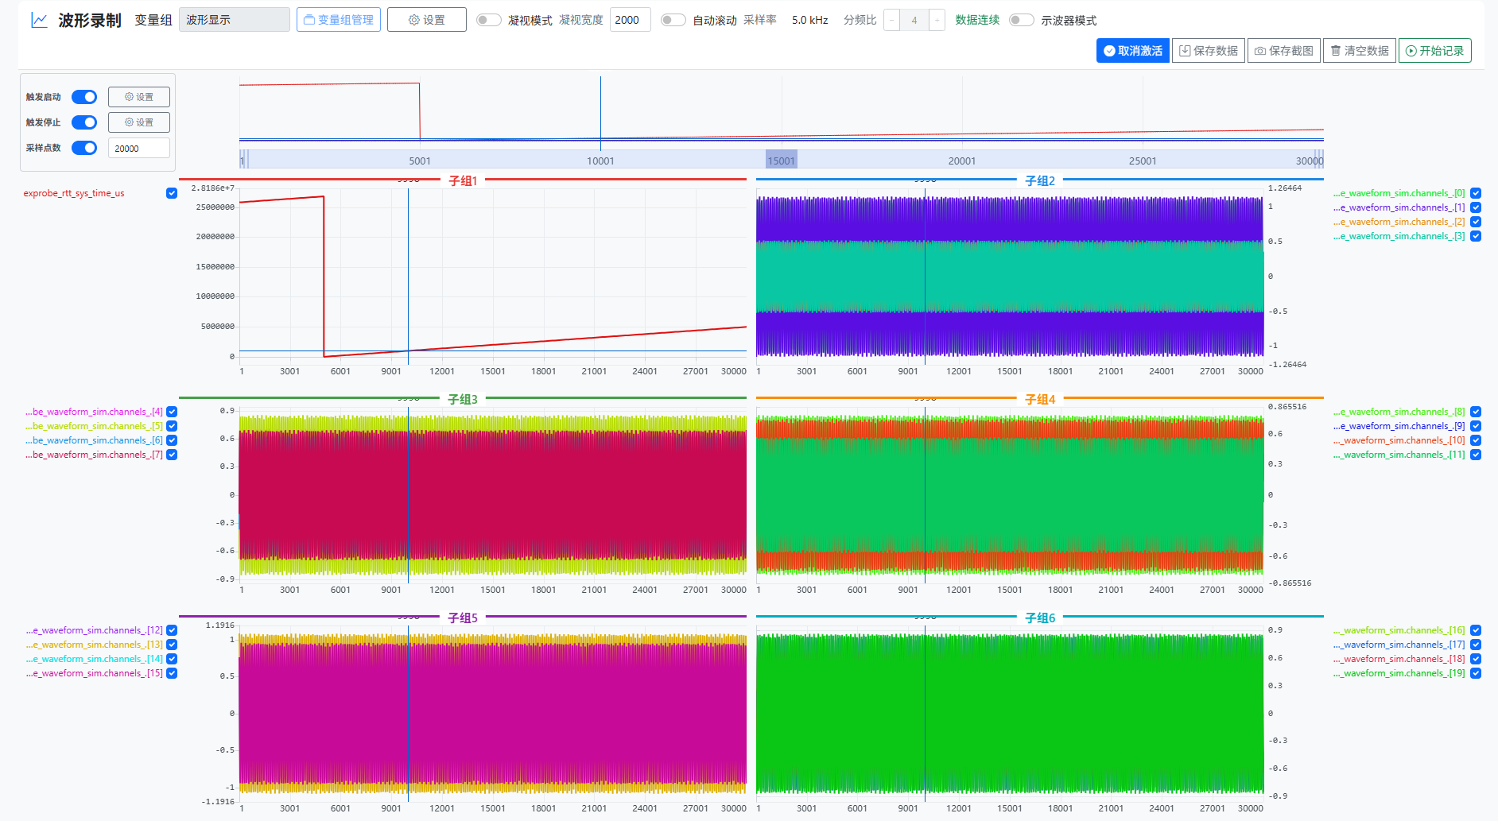Uncheck the channels_[6] checkbox
This screenshot has width=1498, height=821.
click(172, 440)
